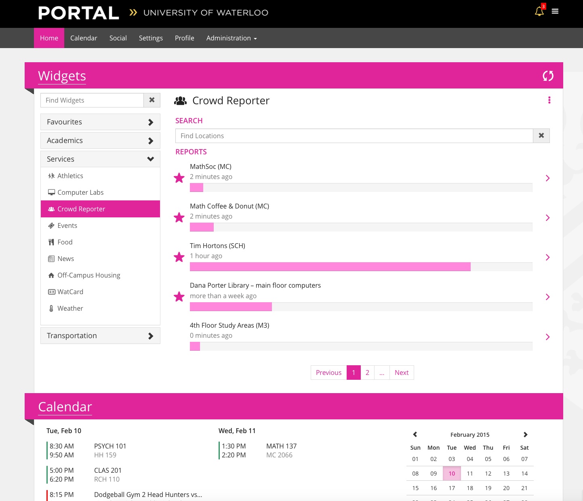Go to next month in calendar

pyautogui.click(x=525, y=435)
